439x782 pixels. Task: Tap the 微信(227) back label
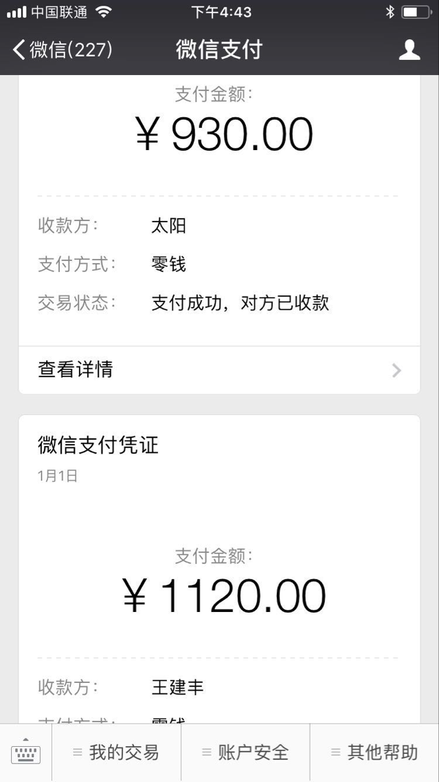(x=71, y=50)
